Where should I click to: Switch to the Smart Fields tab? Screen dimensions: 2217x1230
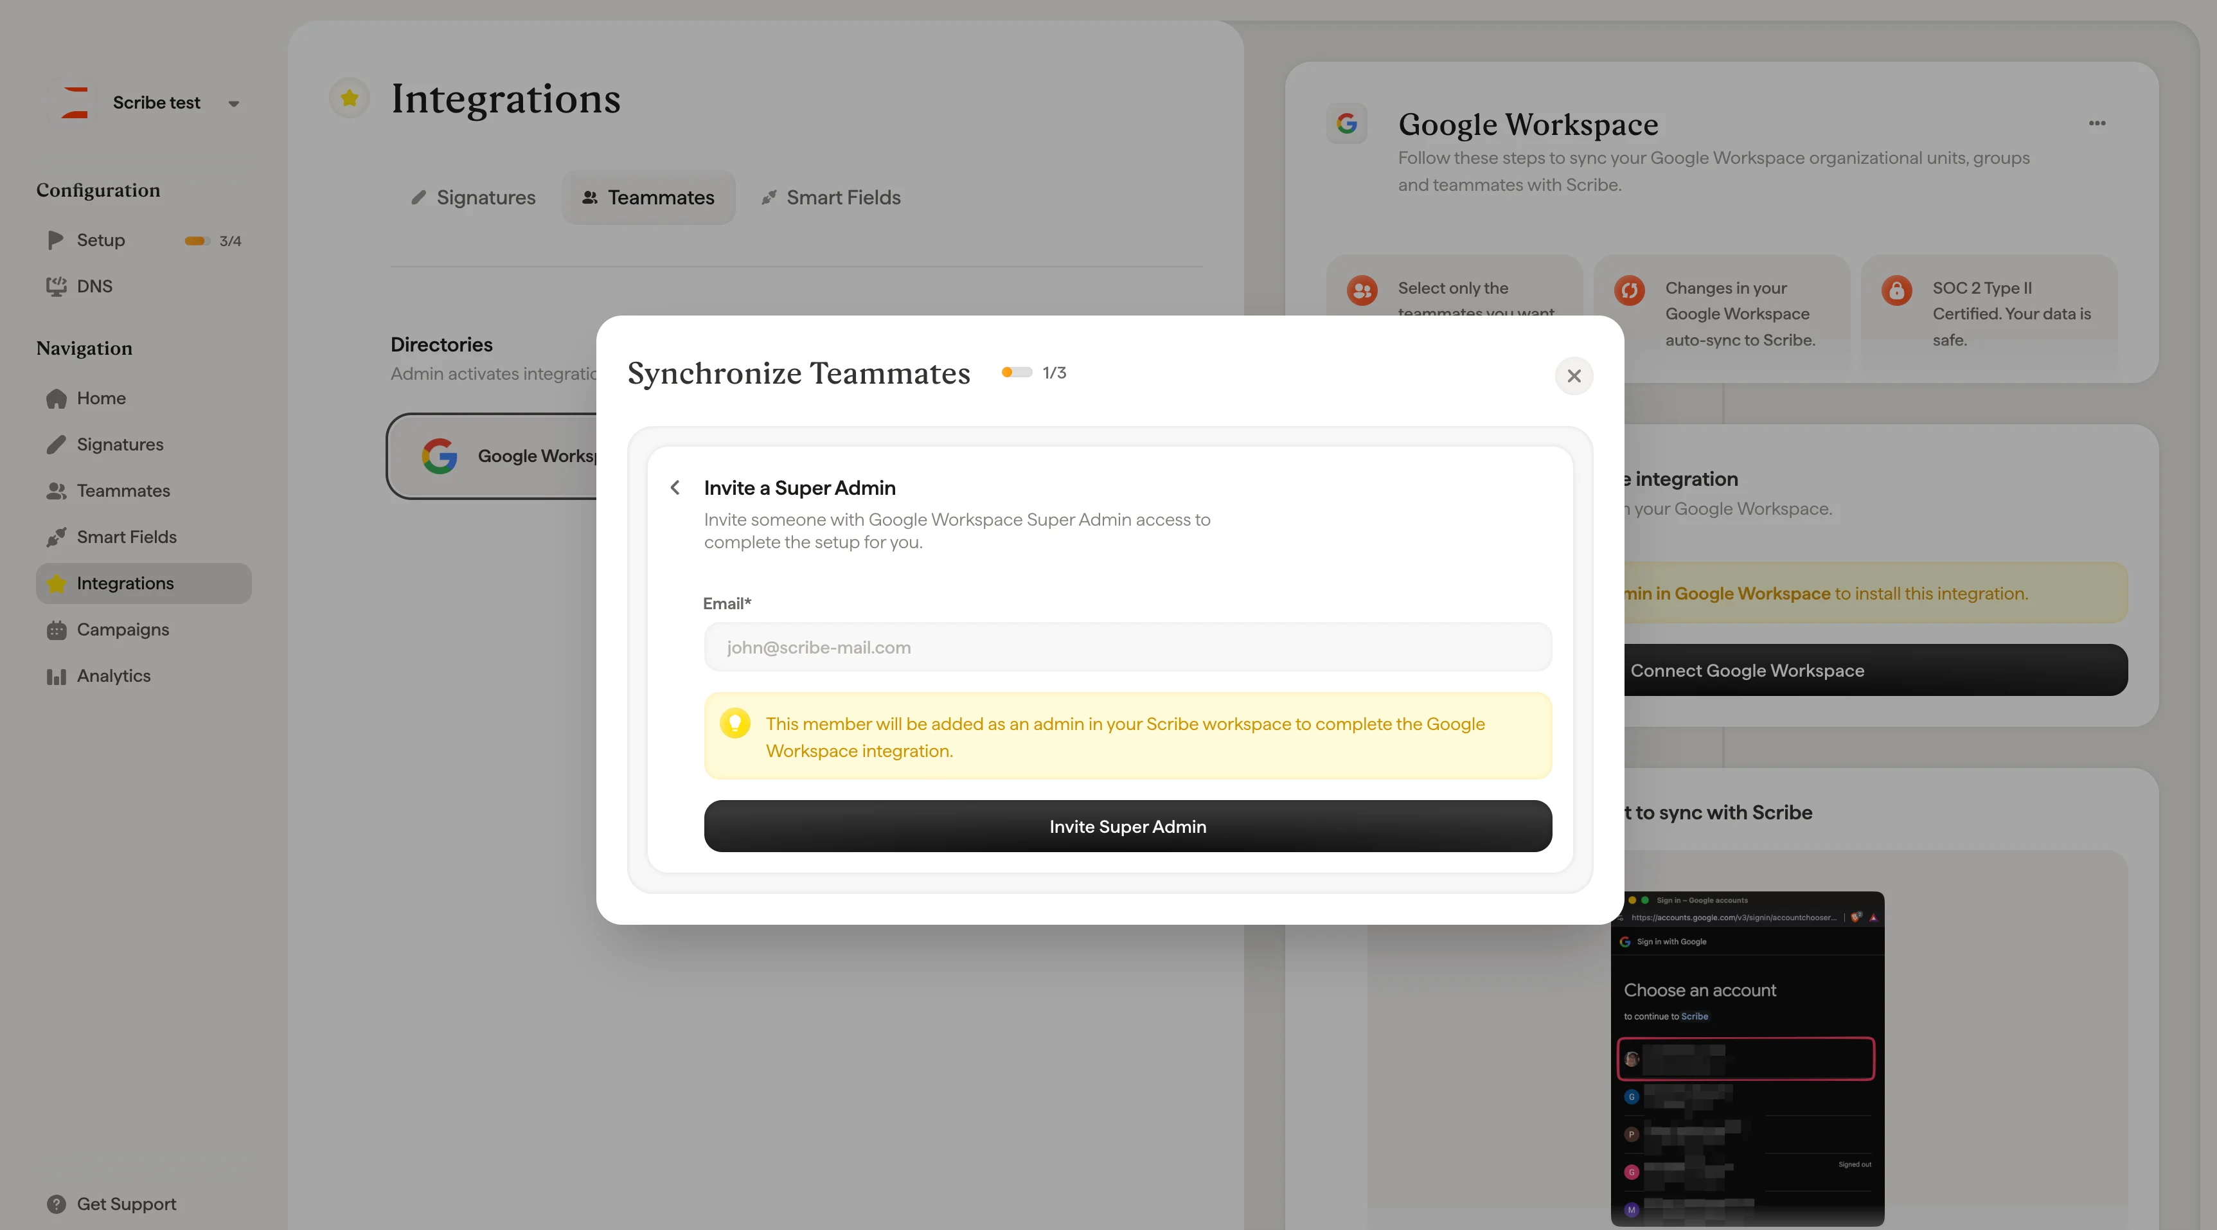click(x=830, y=198)
